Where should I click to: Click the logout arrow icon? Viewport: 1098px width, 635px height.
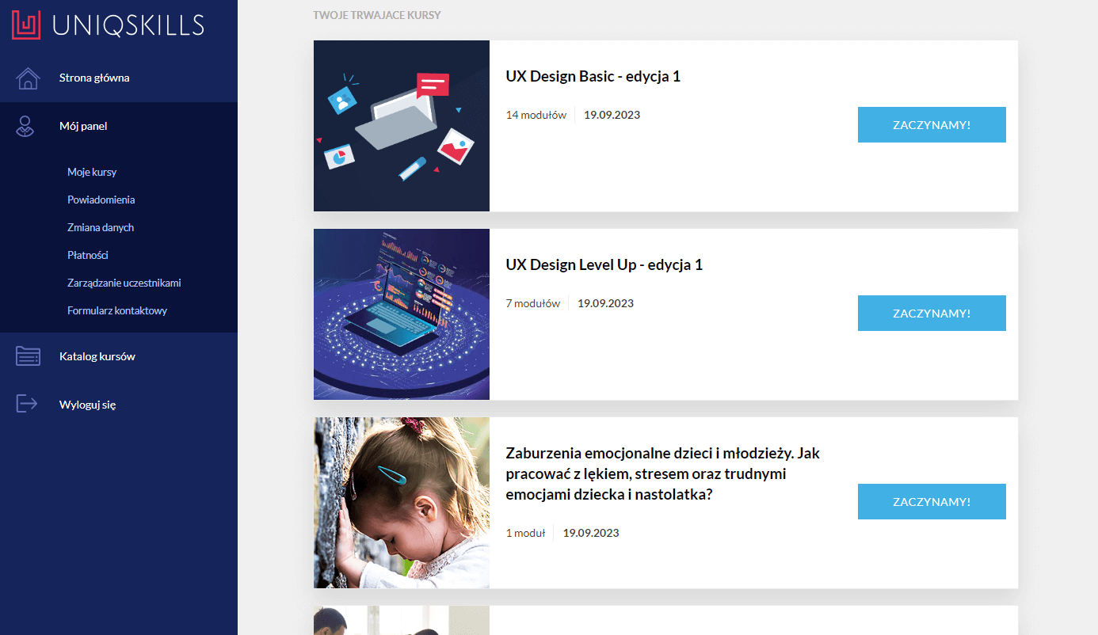click(28, 404)
